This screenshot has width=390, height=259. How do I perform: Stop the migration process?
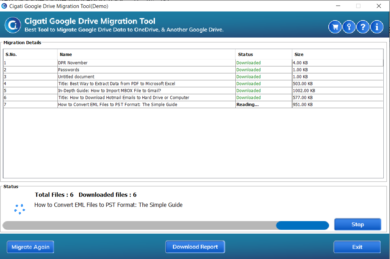pyautogui.click(x=358, y=225)
